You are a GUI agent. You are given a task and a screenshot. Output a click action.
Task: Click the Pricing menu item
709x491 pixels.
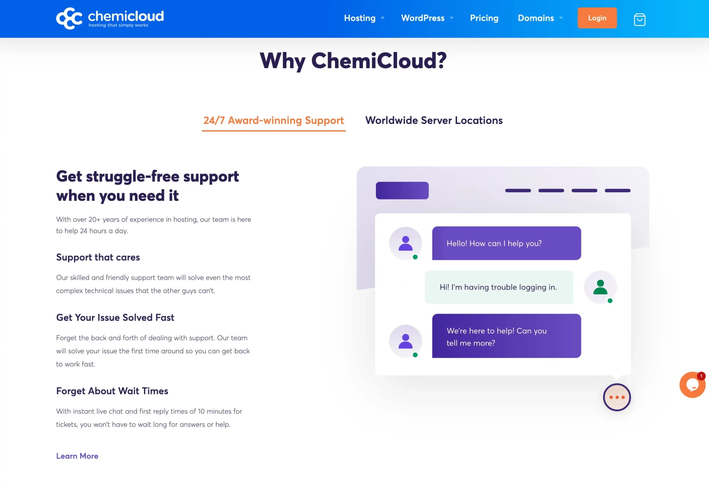point(484,18)
